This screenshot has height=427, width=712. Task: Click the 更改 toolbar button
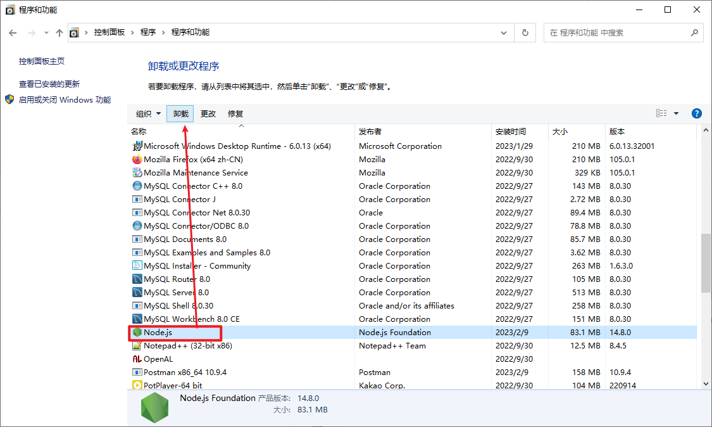pyautogui.click(x=208, y=113)
